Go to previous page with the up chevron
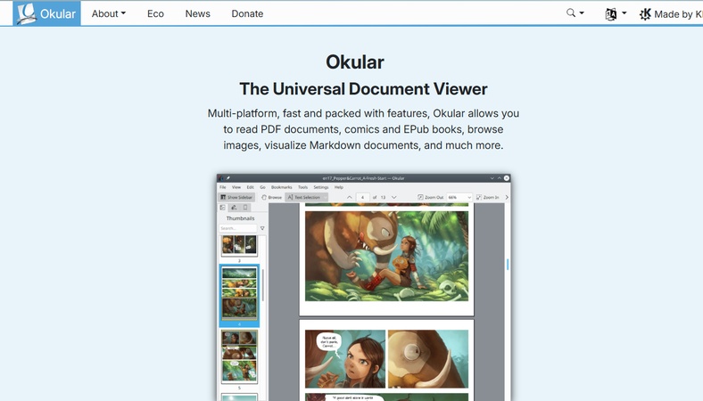703x401 pixels. tap(350, 197)
